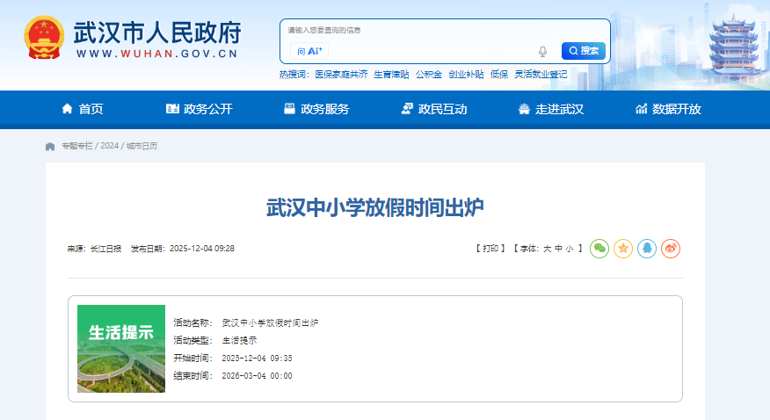Open 数据开放 navigation item

tap(668, 109)
